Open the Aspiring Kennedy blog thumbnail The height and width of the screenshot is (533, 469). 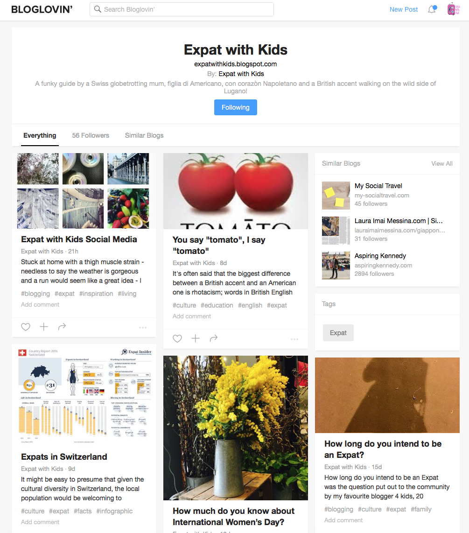[336, 266]
